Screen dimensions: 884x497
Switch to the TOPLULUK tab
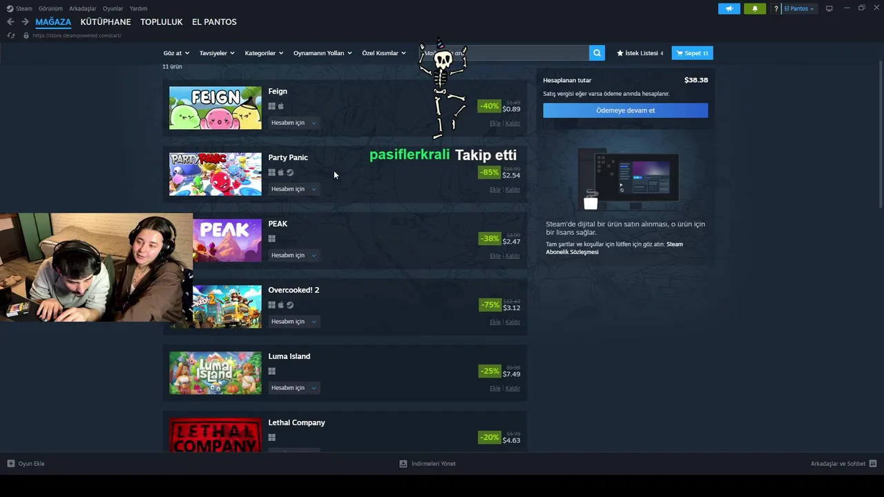coord(162,22)
